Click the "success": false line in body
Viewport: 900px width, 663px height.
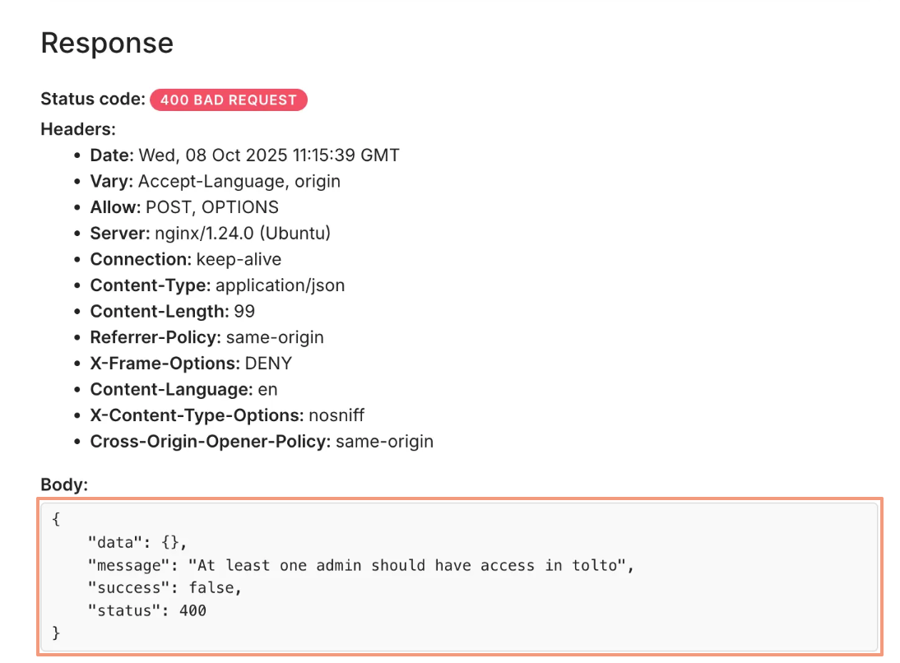point(165,588)
